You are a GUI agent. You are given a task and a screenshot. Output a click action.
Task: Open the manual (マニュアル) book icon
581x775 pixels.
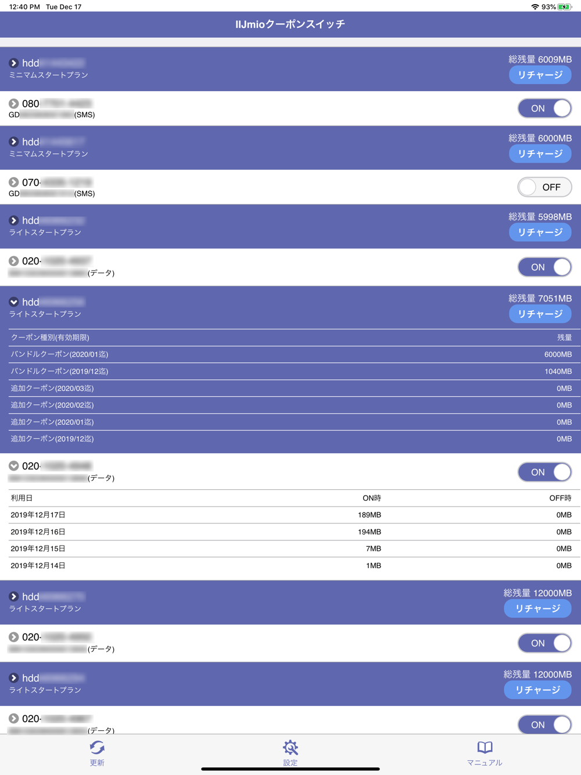pos(485,747)
